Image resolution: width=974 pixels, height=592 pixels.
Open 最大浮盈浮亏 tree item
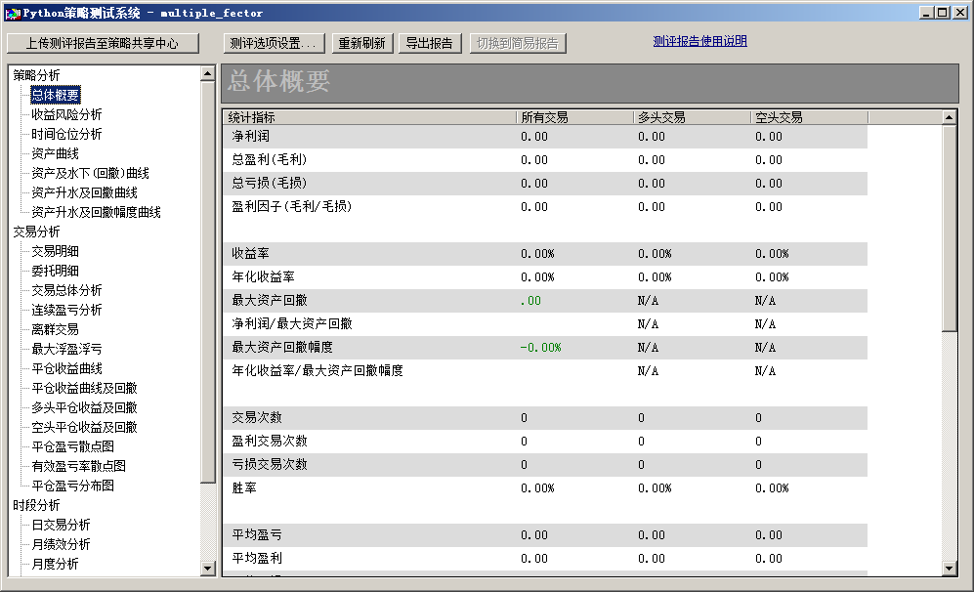(x=66, y=349)
